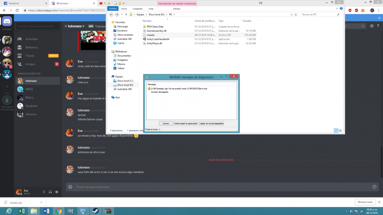
Task: Open Discord mentions @ icon
Action: pos(372,26)
